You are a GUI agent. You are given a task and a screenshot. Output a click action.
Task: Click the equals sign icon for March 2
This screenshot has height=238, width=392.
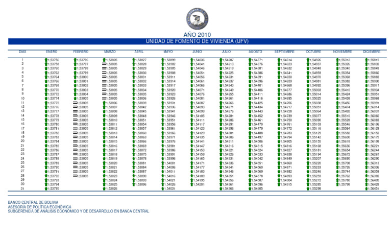(104, 64)
